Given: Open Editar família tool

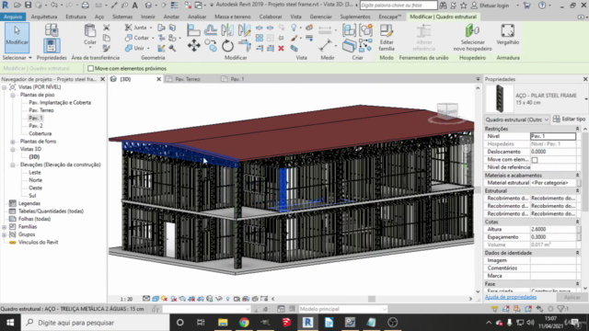Looking at the screenshot, I should pos(387,37).
